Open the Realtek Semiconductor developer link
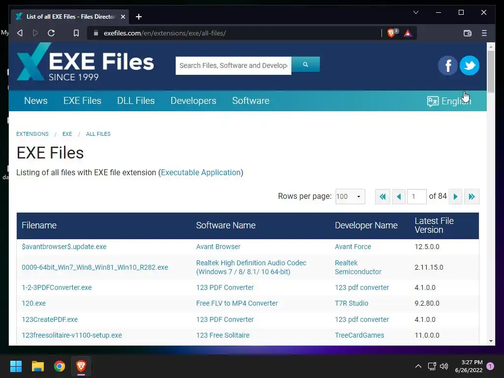 (358, 267)
